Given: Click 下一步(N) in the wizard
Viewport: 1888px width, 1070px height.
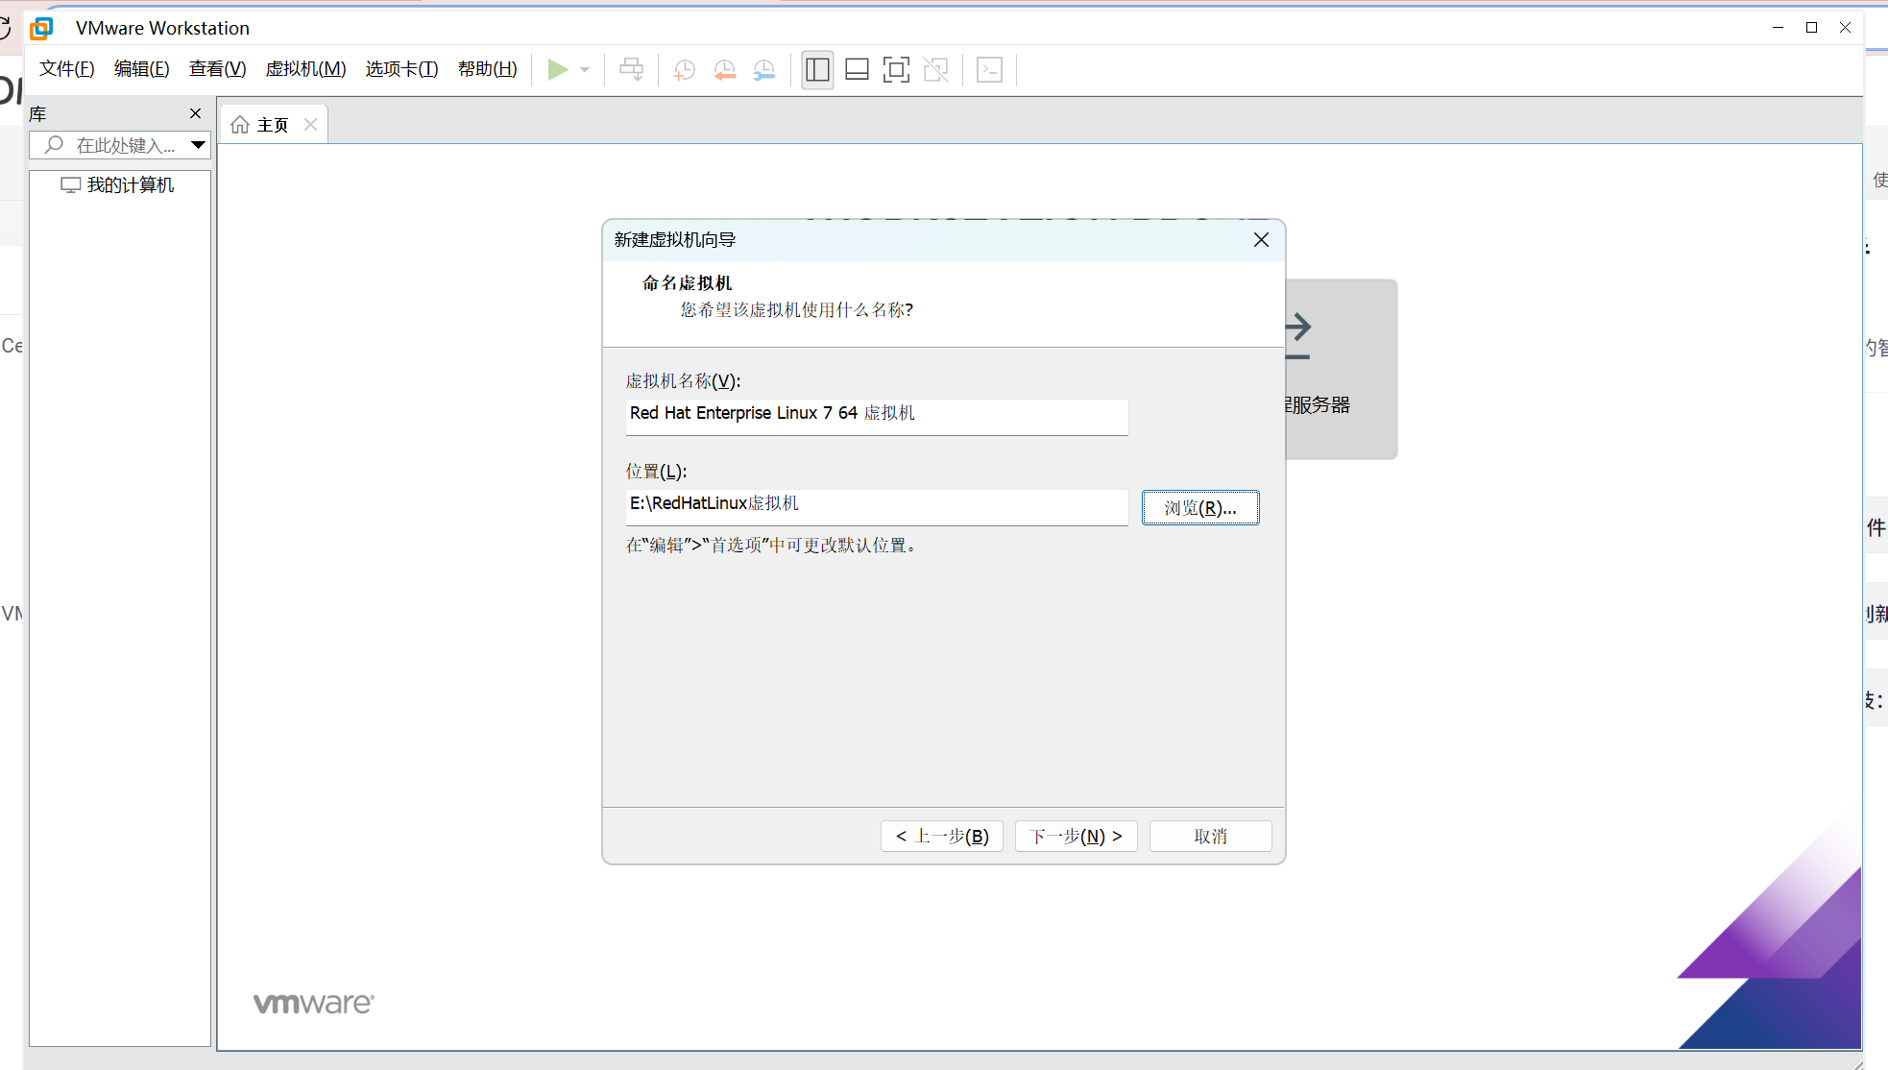Looking at the screenshot, I should click(1076, 836).
